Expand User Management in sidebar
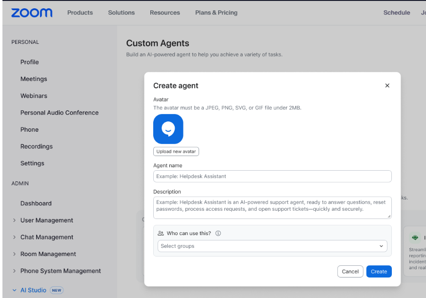 pos(14,220)
